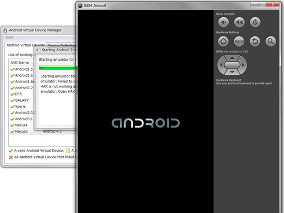284x213 pixels.
Task: Click the AVD Manager title bar icon
Action: (x=5, y=30)
